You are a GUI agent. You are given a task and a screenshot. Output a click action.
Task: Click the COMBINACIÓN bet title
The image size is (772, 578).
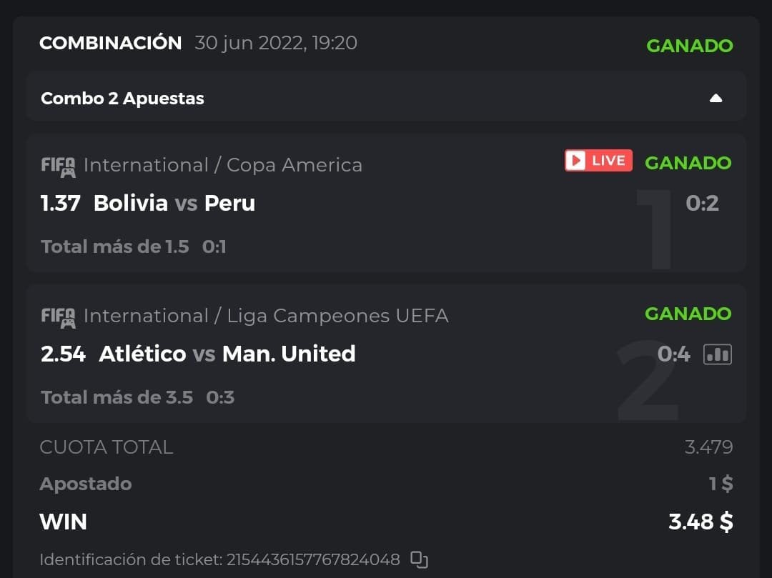pyautogui.click(x=111, y=43)
